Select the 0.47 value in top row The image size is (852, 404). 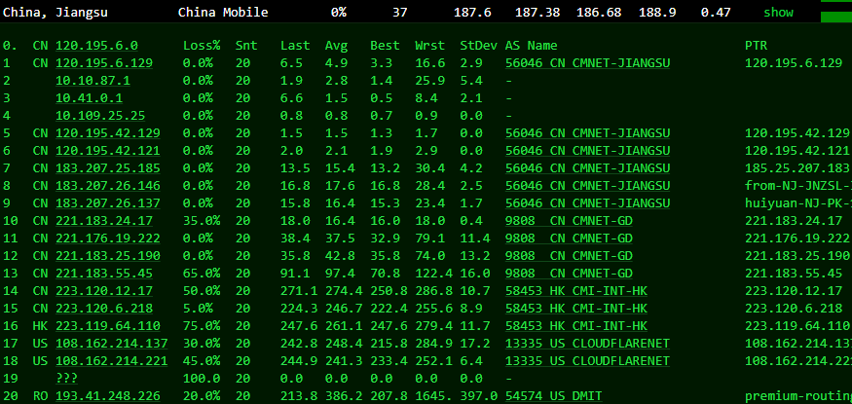click(x=716, y=13)
